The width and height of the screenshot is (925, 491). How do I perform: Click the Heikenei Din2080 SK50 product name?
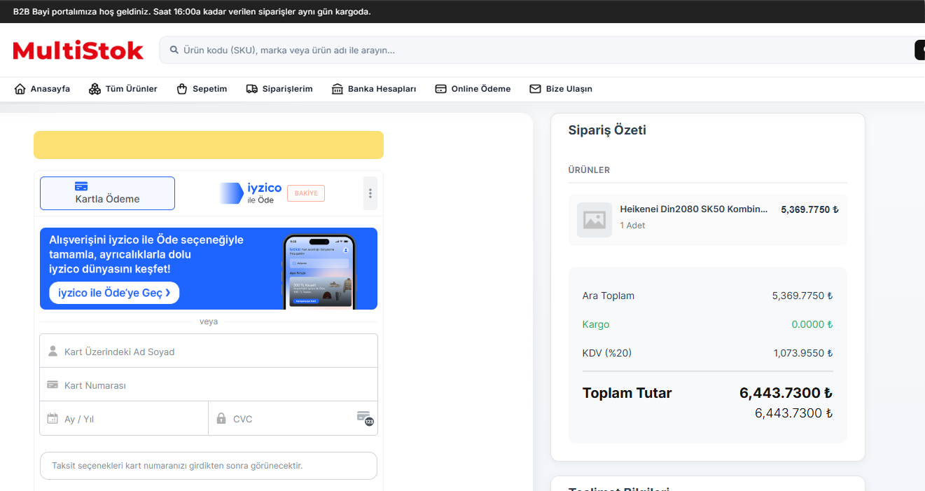(694, 209)
